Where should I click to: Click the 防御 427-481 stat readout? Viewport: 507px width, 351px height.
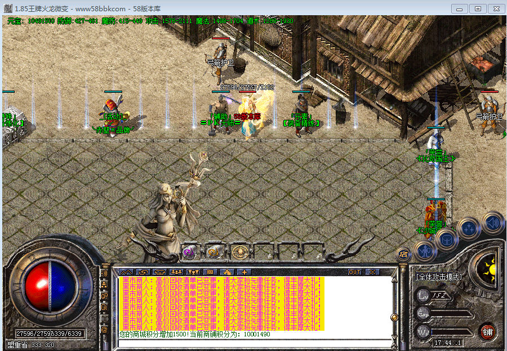point(78,21)
